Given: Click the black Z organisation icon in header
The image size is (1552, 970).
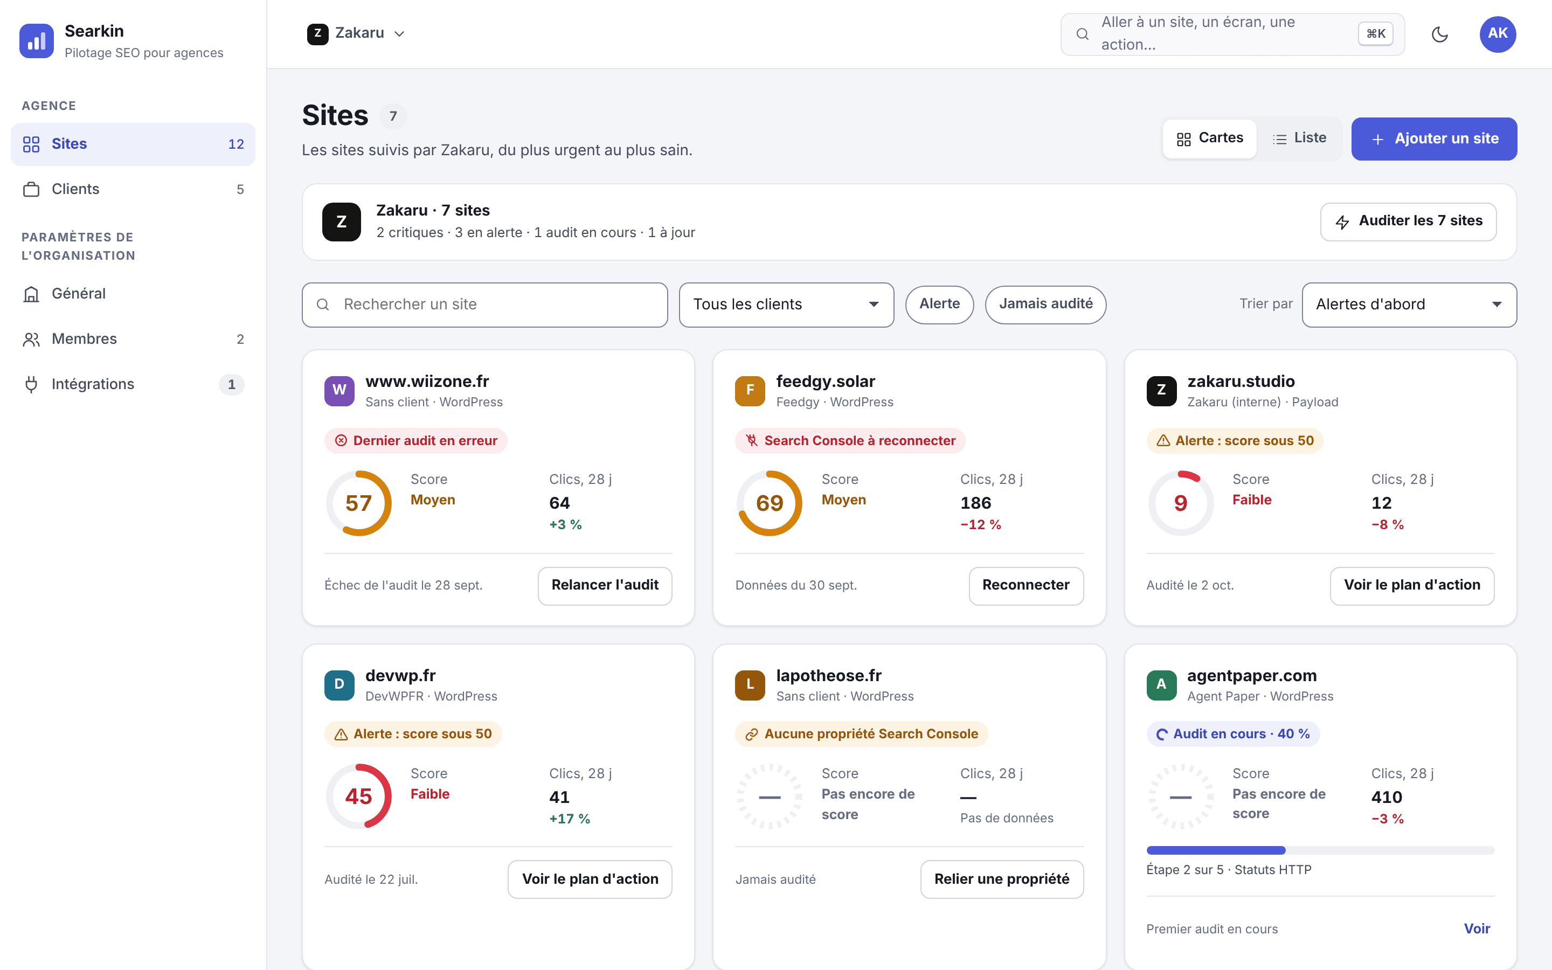Looking at the screenshot, I should 317,33.
